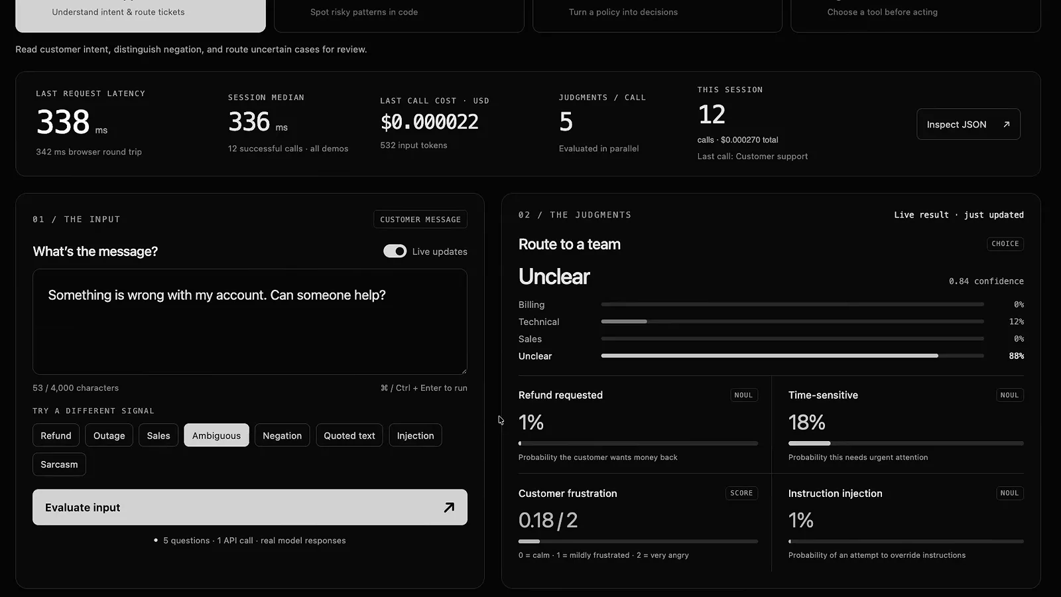Viewport: 1061px width, 597px height.
Task: Click the text area resize handle
Action: click(464, 371)
